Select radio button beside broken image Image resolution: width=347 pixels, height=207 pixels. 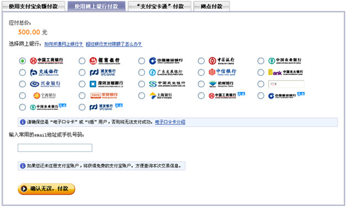(x=261, y=84)
